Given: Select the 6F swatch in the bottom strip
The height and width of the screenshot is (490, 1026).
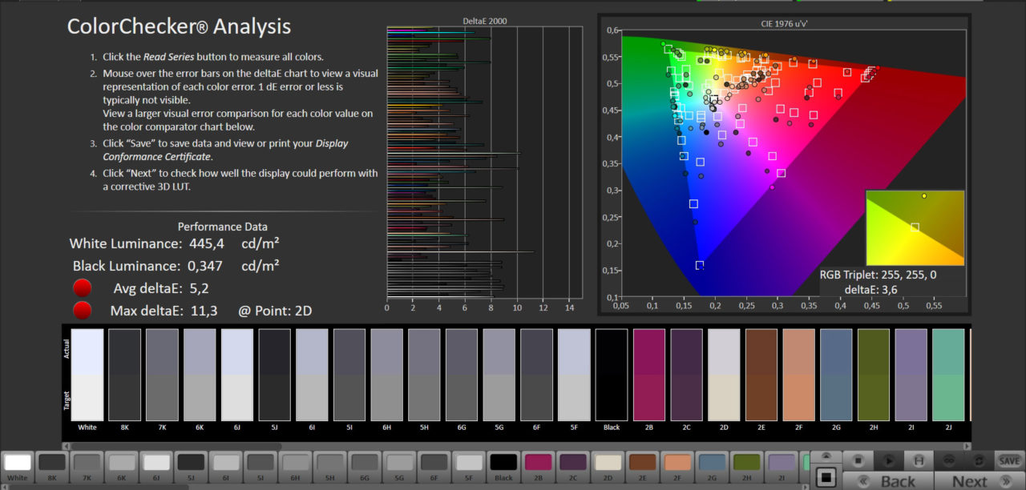Looking at the screenshot, I should pos(434,466).
